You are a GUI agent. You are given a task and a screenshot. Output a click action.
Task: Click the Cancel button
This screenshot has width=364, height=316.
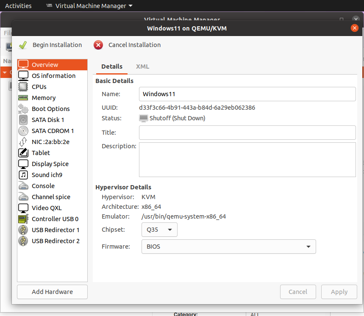click(298, 291)
